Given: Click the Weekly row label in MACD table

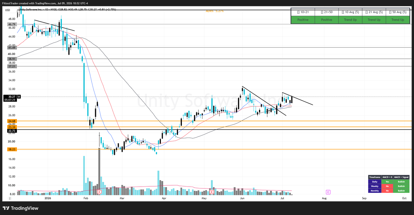Looking at the screenshot, I should pyautogui.click(x=374, y=186).
